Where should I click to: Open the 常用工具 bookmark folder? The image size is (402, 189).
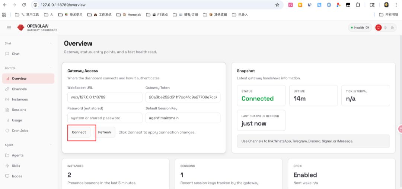(27, 14)
